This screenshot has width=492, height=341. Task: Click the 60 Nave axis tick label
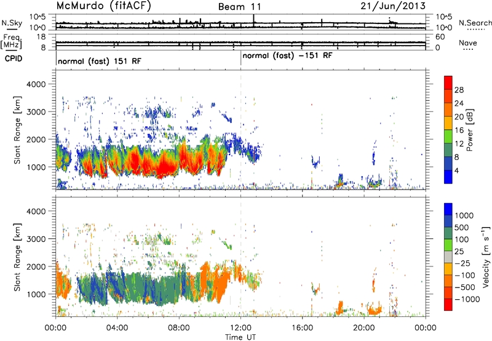point(440,37)
